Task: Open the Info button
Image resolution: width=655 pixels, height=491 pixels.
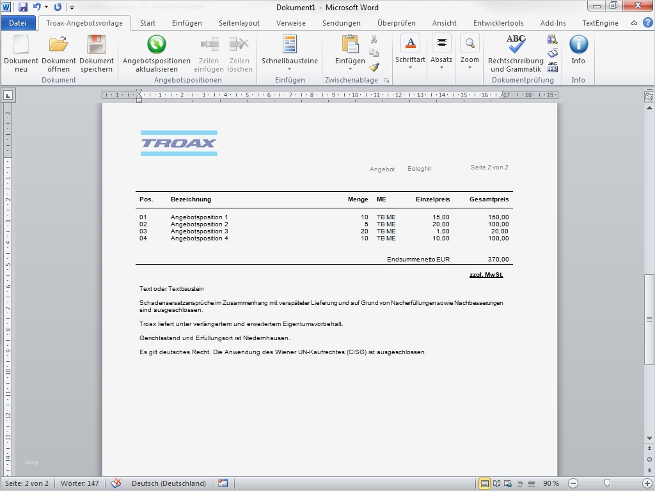Action: click(578, 50)
